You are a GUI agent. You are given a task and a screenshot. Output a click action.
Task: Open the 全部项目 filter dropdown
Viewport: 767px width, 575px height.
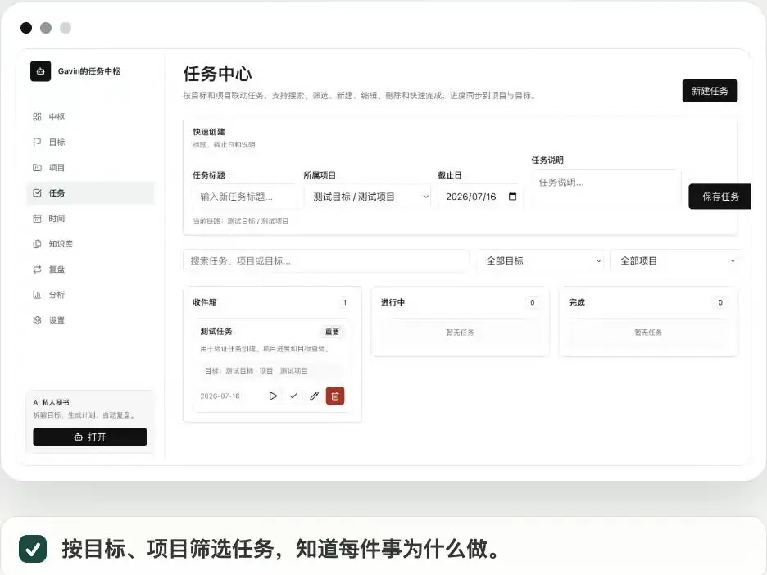[675, 261]
